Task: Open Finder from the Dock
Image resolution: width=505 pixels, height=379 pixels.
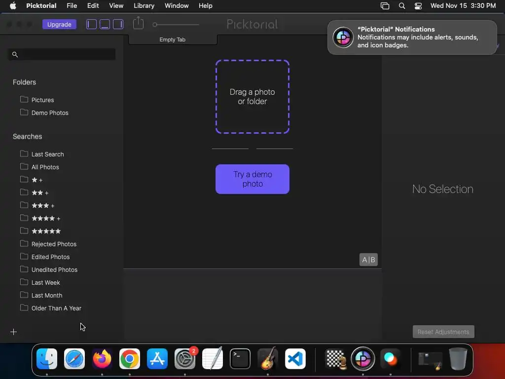Action: tap(47, 359)
